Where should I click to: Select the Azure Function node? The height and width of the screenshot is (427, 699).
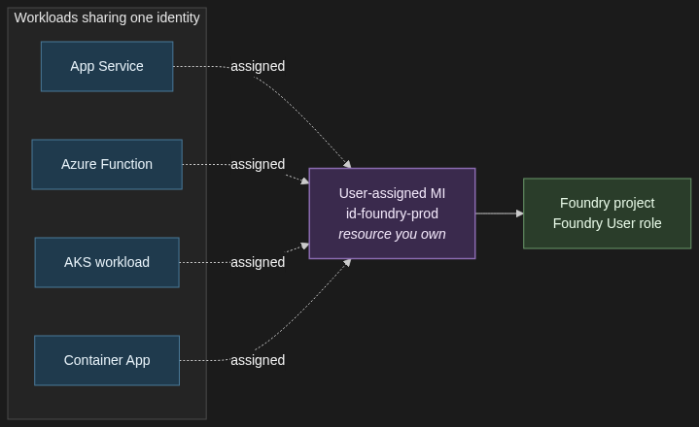pos(107,165)
